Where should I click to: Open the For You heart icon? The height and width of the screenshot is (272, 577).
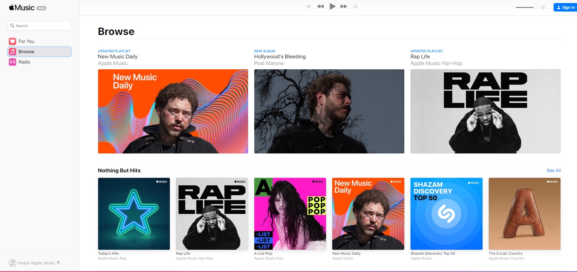(12, 41)
